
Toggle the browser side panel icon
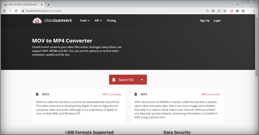pyautogui.click(x=243, y=11)
